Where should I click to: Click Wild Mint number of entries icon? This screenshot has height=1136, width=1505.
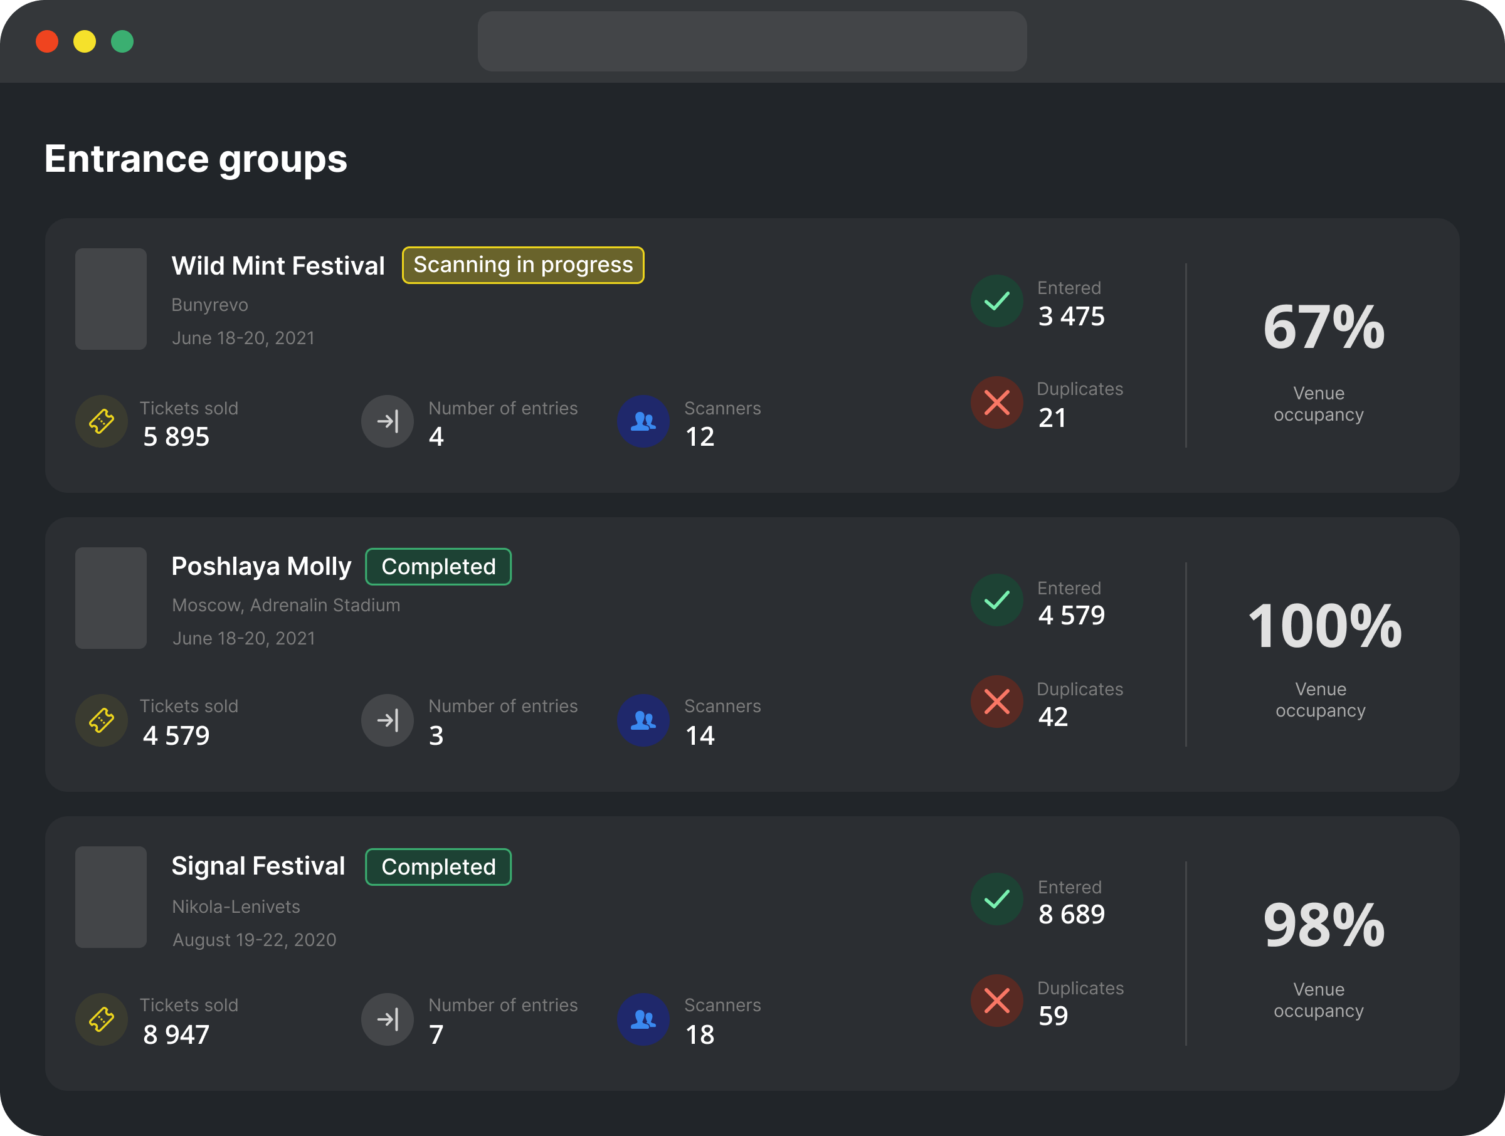pos(387,422)
